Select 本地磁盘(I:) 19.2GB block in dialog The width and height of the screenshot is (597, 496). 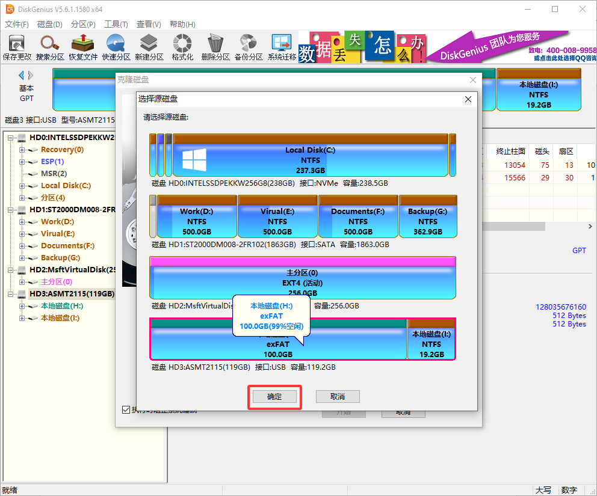click(432, 339)
